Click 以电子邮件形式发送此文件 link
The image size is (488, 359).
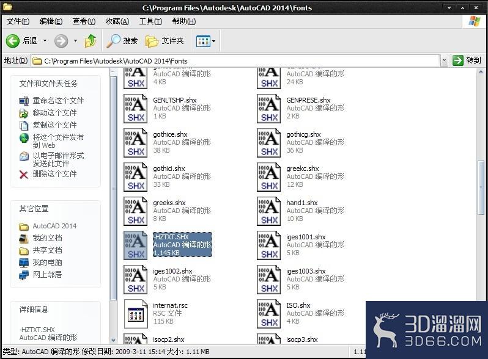pos(58,159)
